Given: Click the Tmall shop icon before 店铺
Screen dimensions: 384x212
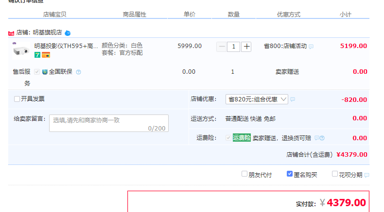Looking at the screenshot, I should [11, 33].
